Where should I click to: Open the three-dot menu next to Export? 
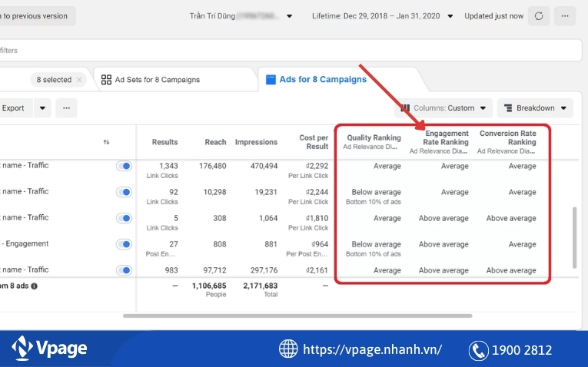click(66, 107)
